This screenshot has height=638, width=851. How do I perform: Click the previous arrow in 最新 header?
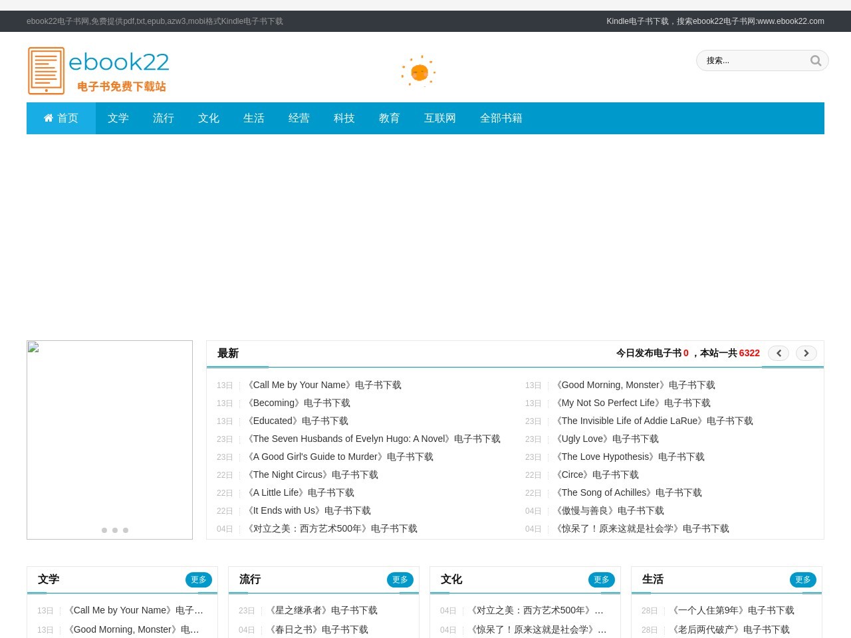[779, 353]
